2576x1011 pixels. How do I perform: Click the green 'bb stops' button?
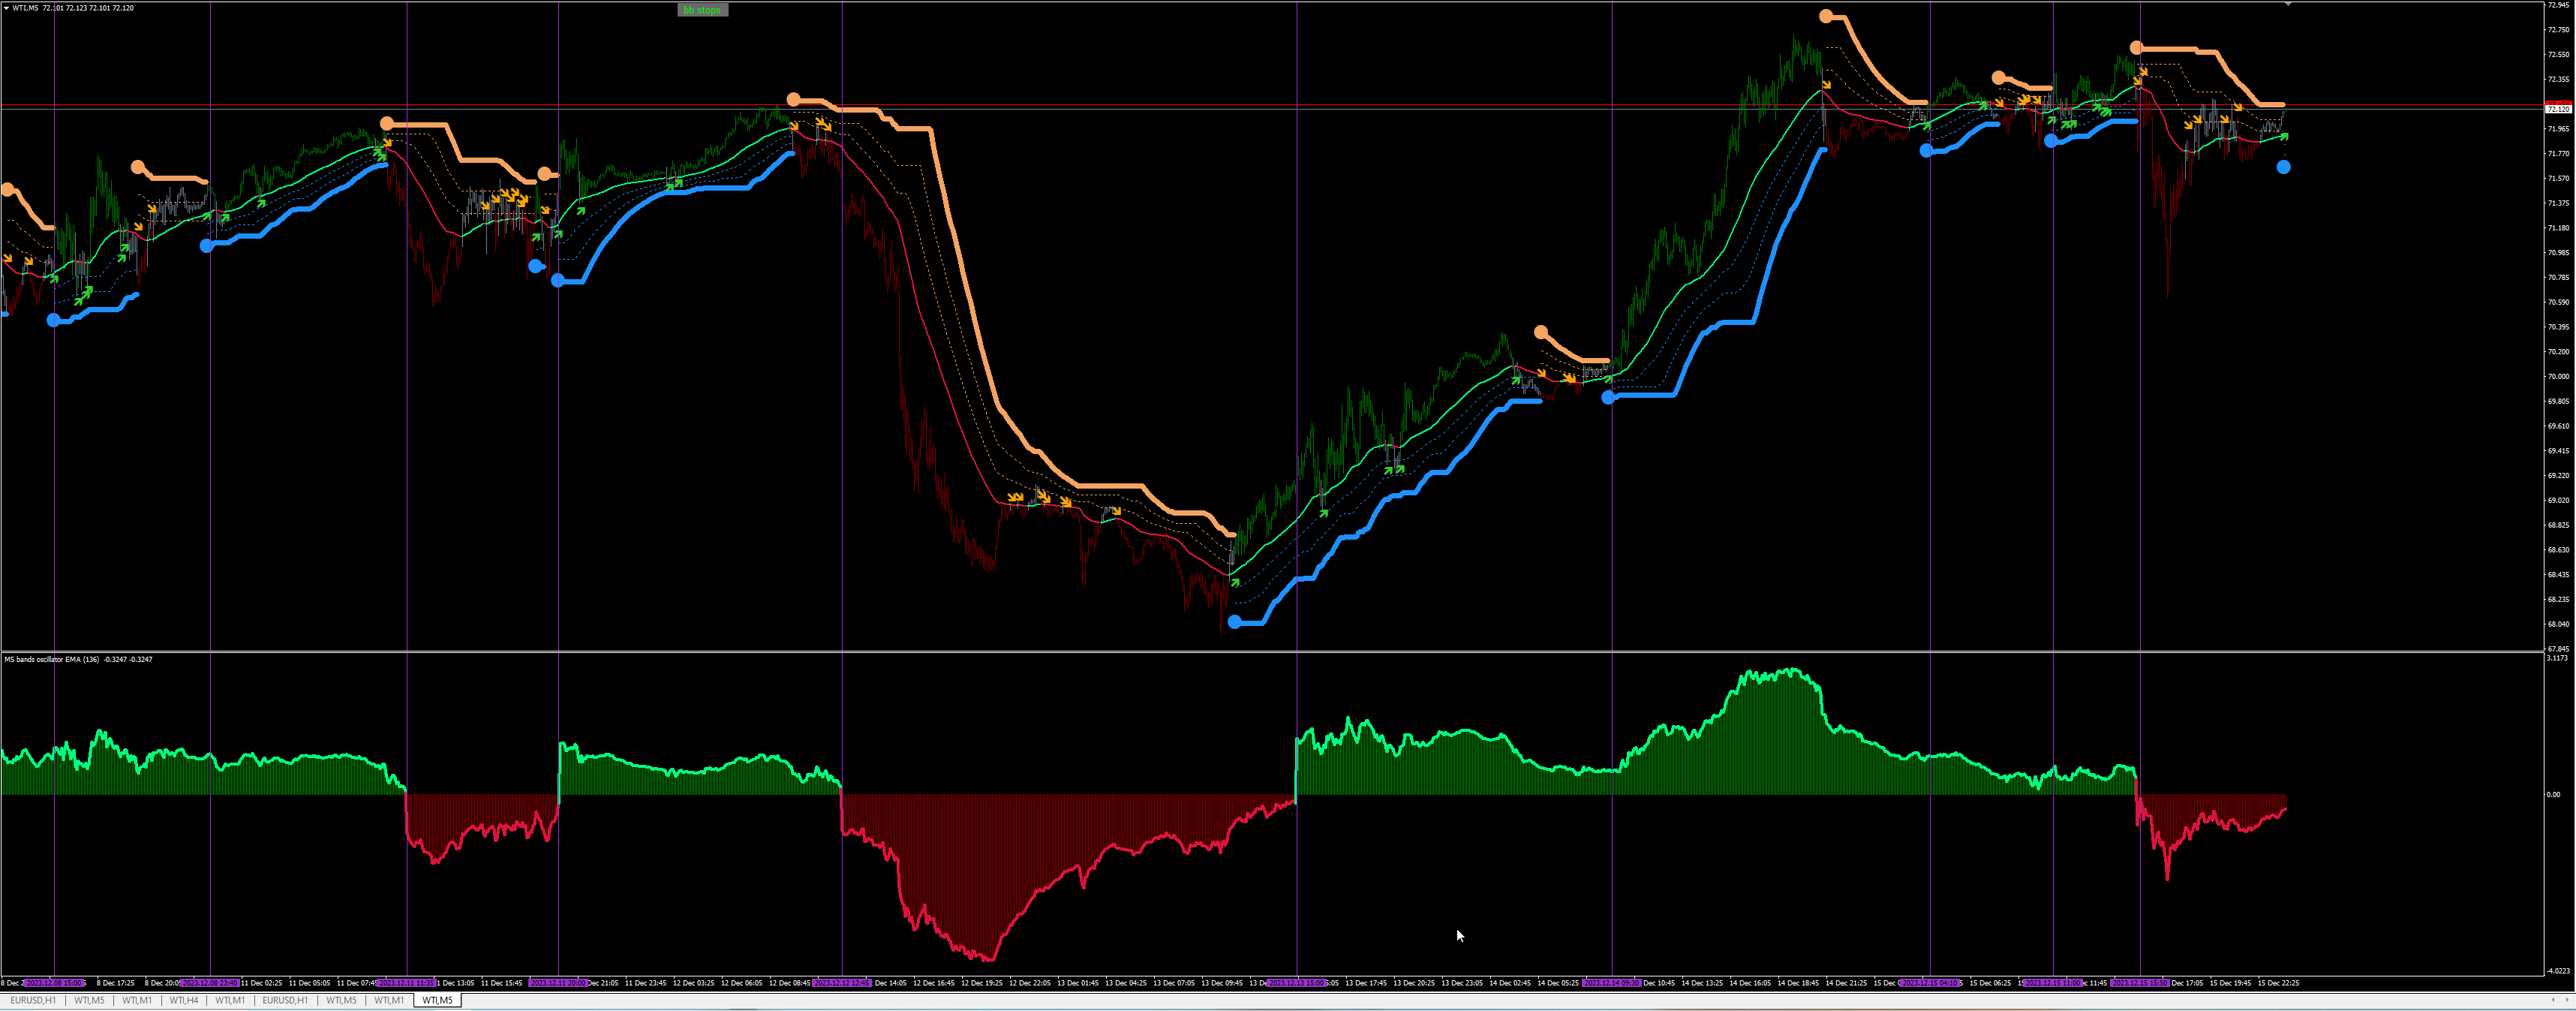pyautogui.click(x=702, y=10)
